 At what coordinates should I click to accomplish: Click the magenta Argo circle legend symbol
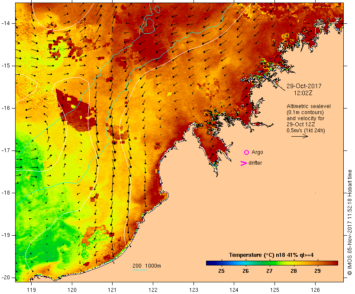247,153
